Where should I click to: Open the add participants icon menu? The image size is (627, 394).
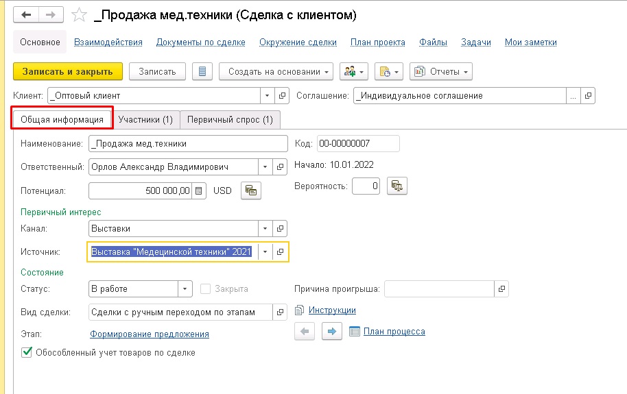354,72
